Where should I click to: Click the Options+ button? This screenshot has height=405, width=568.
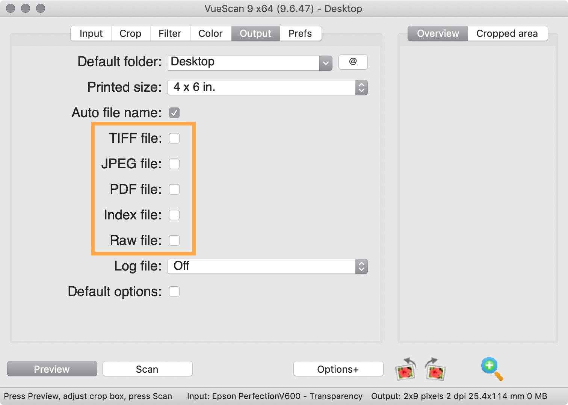click(x=338, y=369)
